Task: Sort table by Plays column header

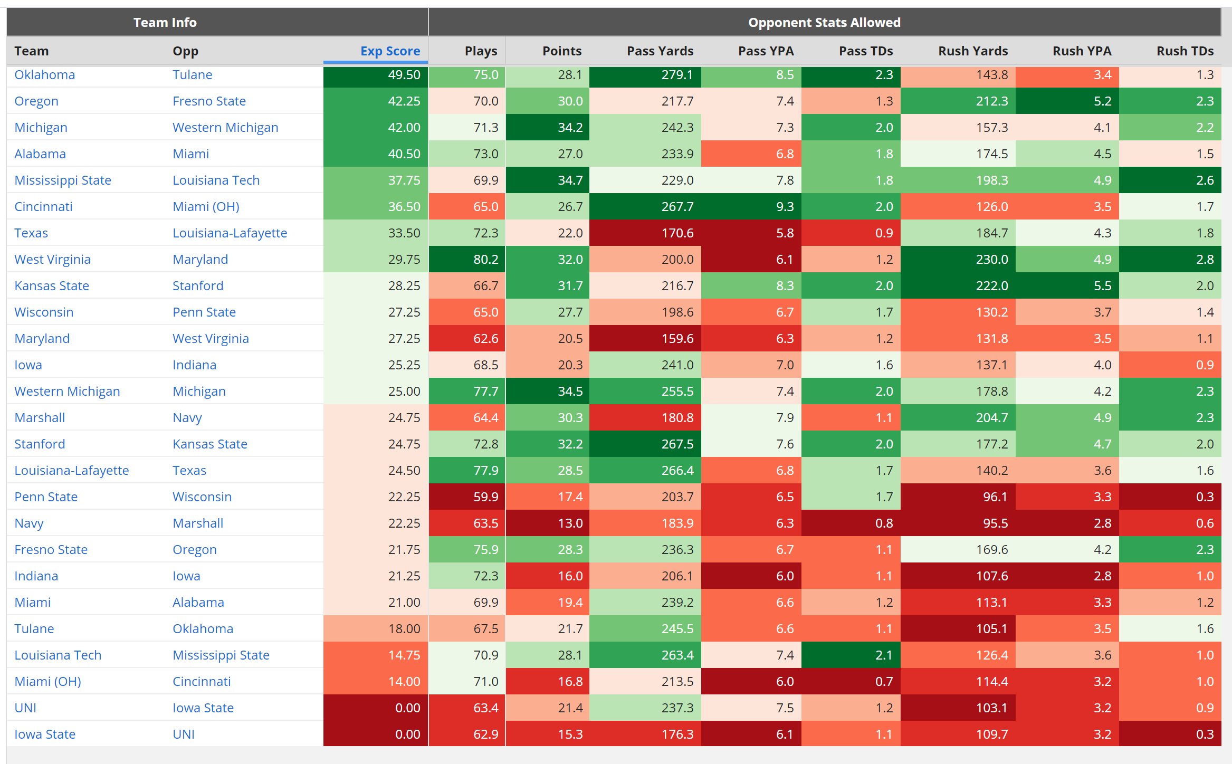Action: click(481, 51)
